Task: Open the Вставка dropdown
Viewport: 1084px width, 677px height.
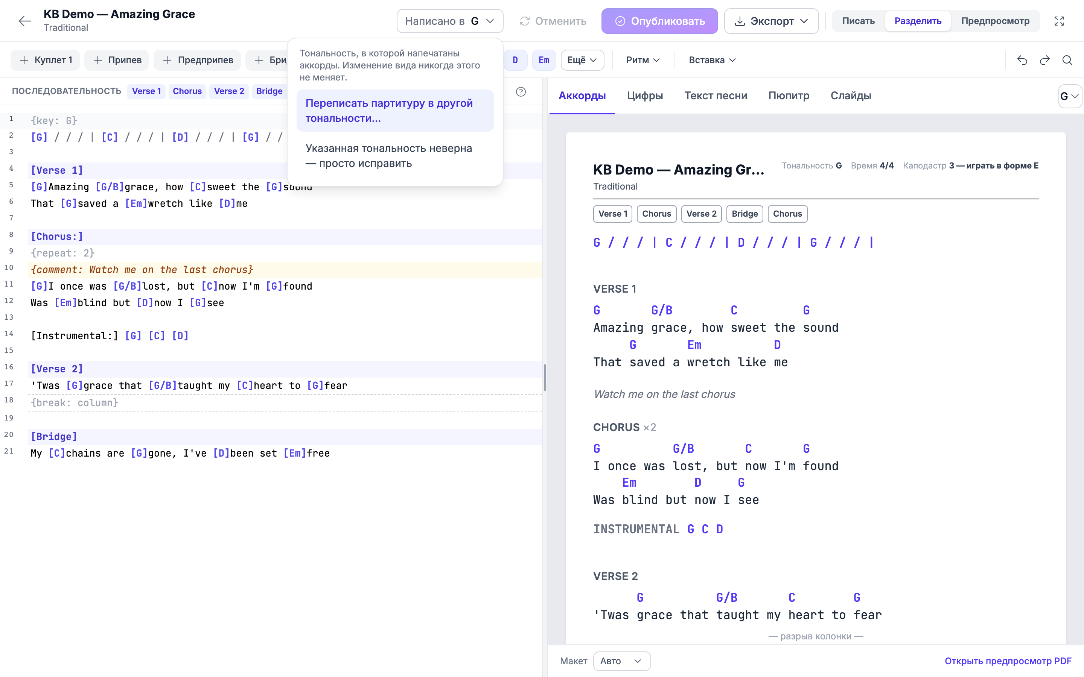Action: pos(712,60)
